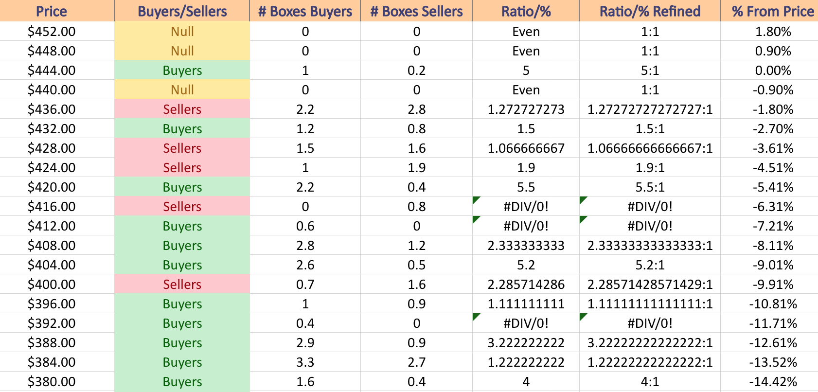Click the $436.00 price cell
This screenshot has width=818, height=392.
point(57,109)
